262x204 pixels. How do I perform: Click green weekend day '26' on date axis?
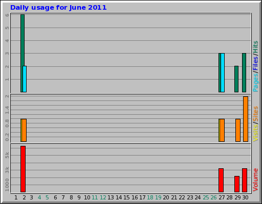pyautogui.click(x=213, y=197)
